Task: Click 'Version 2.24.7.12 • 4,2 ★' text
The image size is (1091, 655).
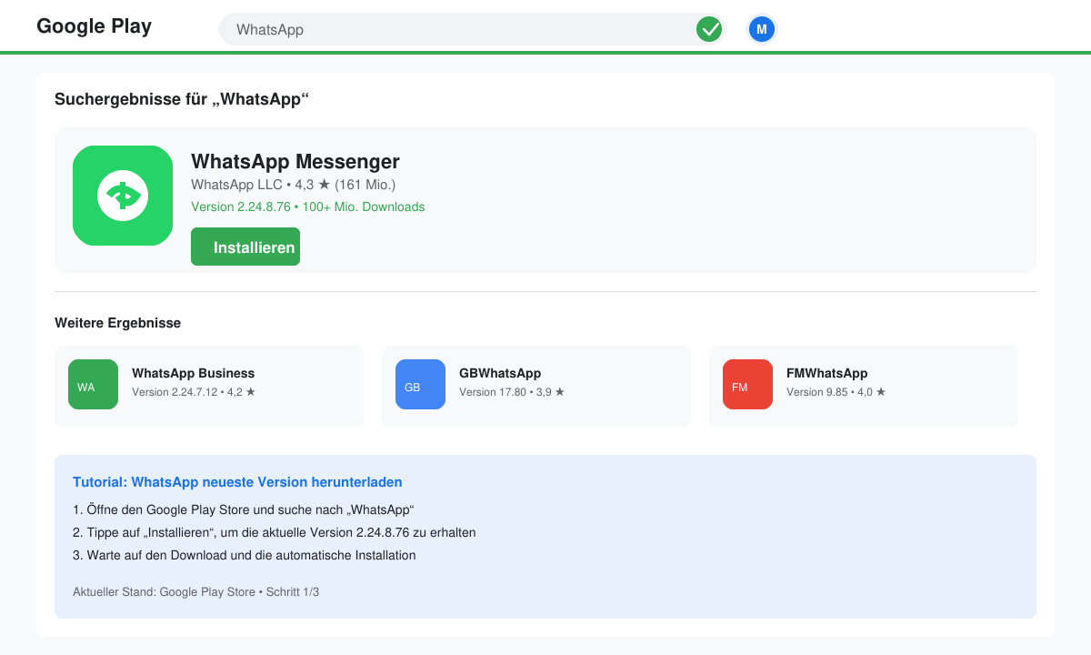Action: [194, 392]
